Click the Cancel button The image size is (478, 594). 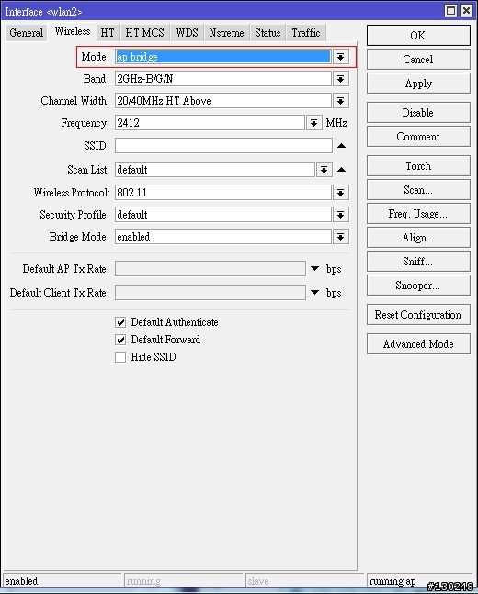point(418,60)
